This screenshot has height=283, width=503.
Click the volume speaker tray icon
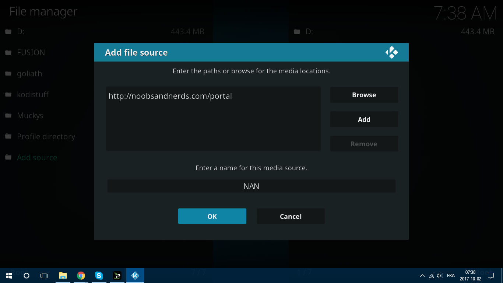(439, 276)
